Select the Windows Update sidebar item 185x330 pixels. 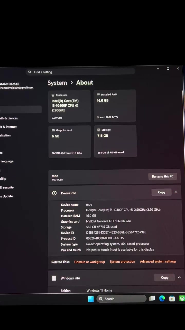(x=6, y=196)
